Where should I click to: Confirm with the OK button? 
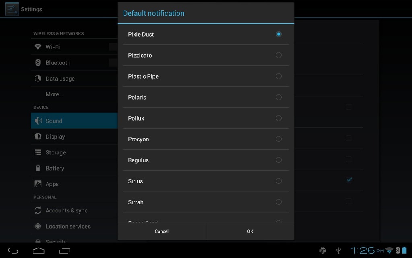point(250,231)
